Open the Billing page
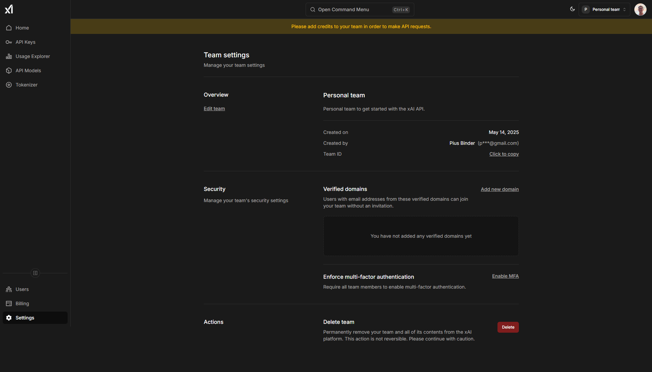 pos(22,304)
